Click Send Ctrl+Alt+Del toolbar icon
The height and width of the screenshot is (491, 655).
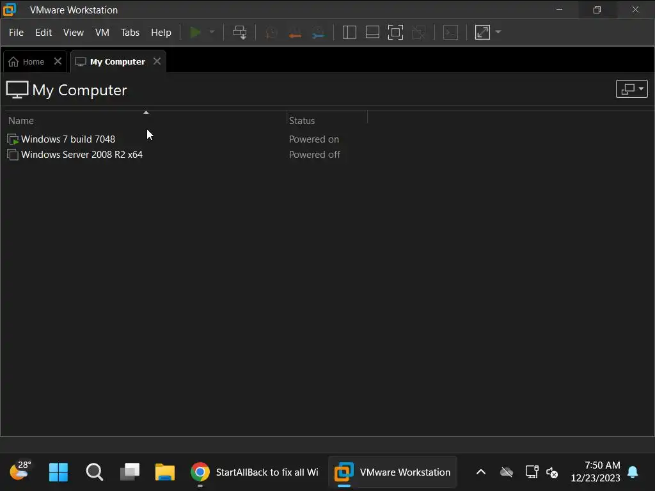(x=240, y=32)
